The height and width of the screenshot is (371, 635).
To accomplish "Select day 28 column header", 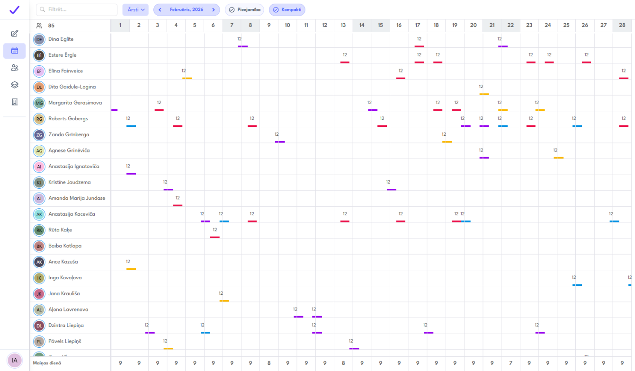I will point(622,26).
